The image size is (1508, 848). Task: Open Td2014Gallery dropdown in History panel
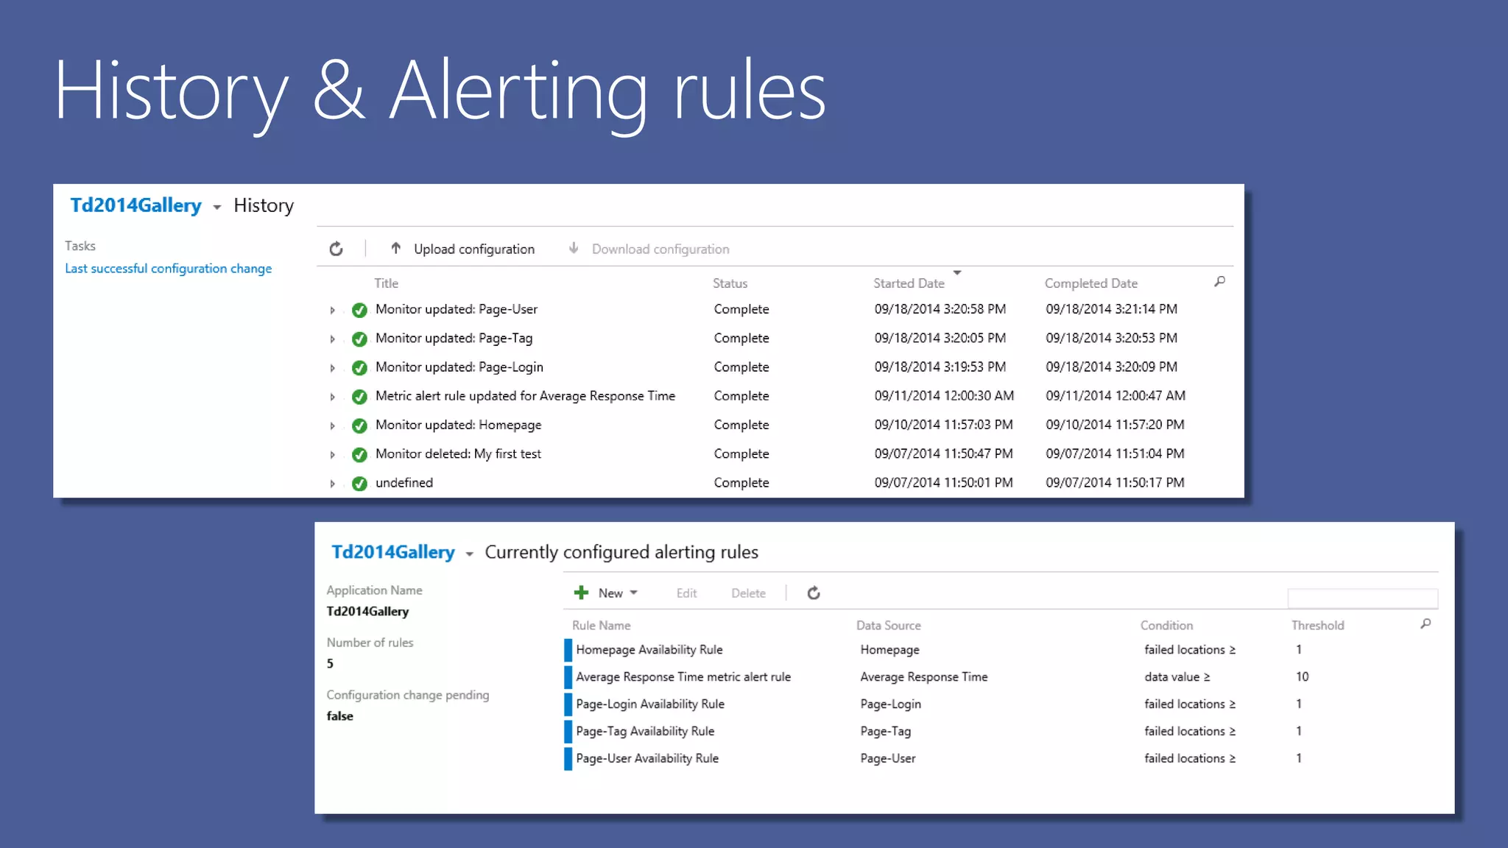tap(216, 208)
